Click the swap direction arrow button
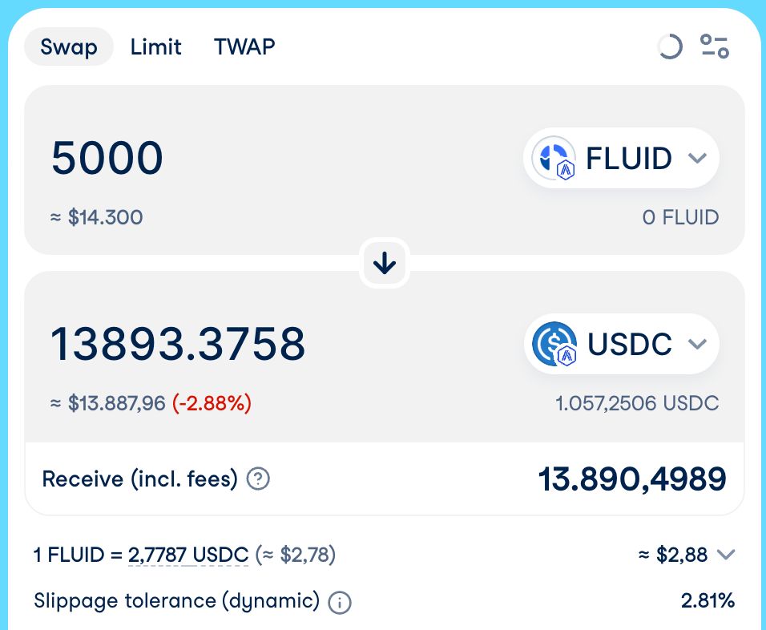Image resolution: width=766 pixels, height=630 pixels. (x=385, y=263)
